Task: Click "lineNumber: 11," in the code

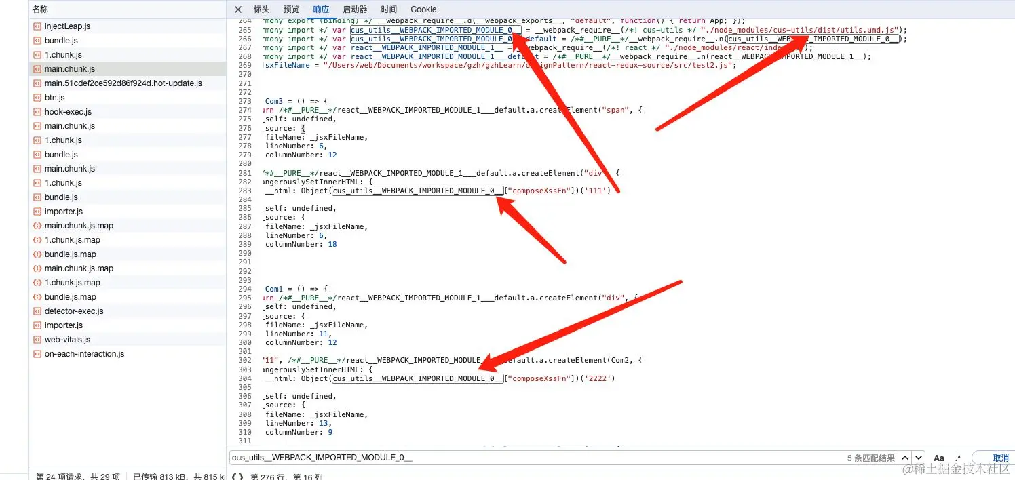Action: (298, 334)
